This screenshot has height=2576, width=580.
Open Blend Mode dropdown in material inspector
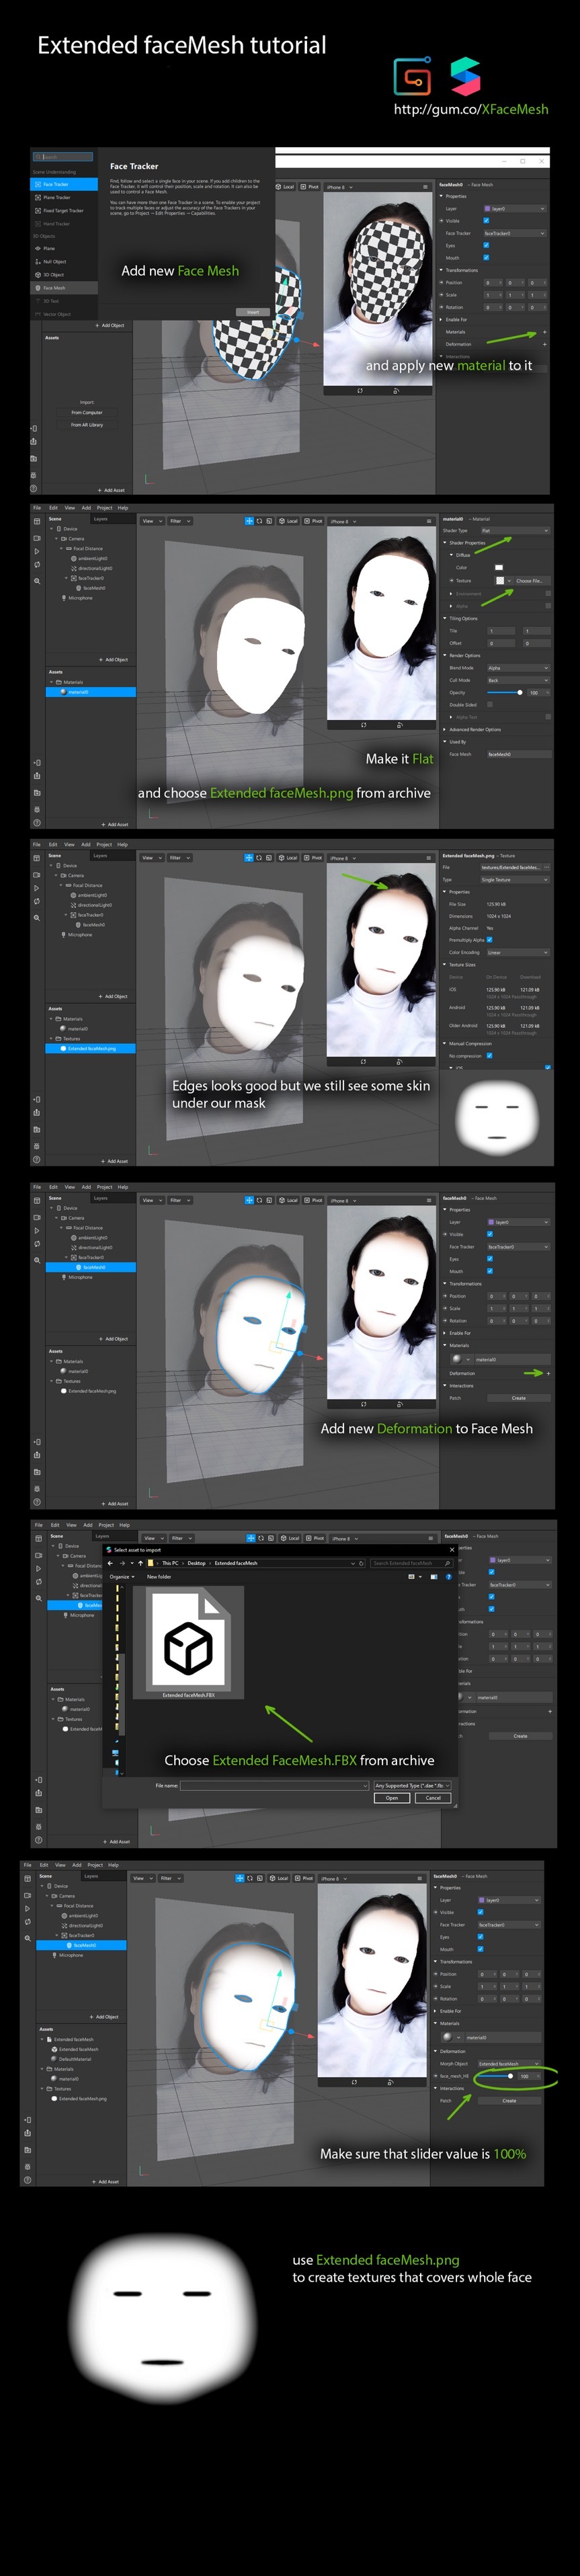click(x=518, y=668)
